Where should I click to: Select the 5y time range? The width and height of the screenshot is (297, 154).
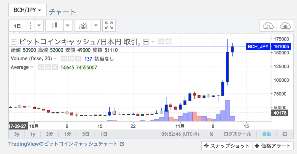[x=17, y=134]
